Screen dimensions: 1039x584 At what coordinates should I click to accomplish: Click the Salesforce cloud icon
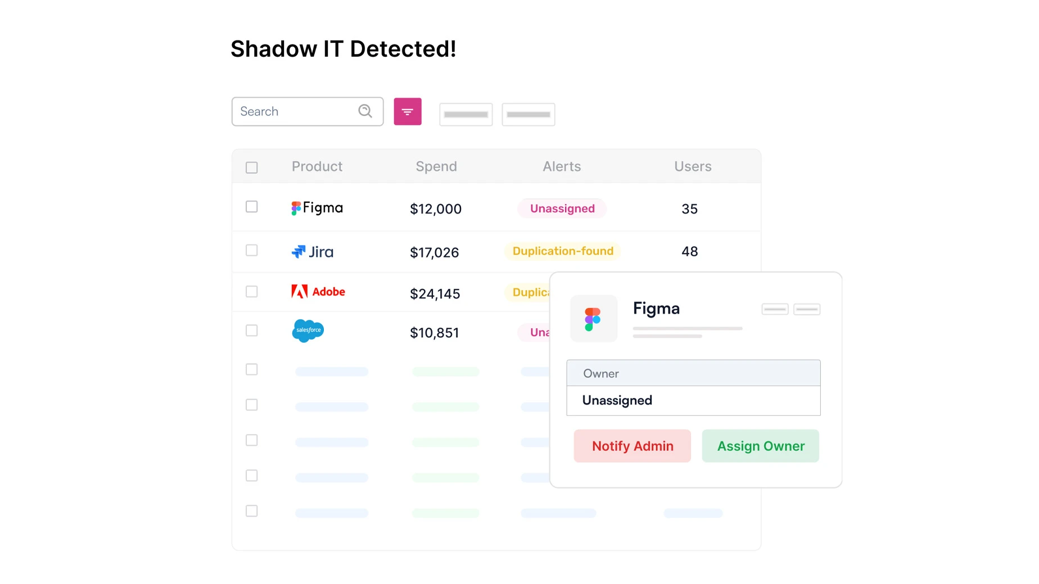point(308,331)
